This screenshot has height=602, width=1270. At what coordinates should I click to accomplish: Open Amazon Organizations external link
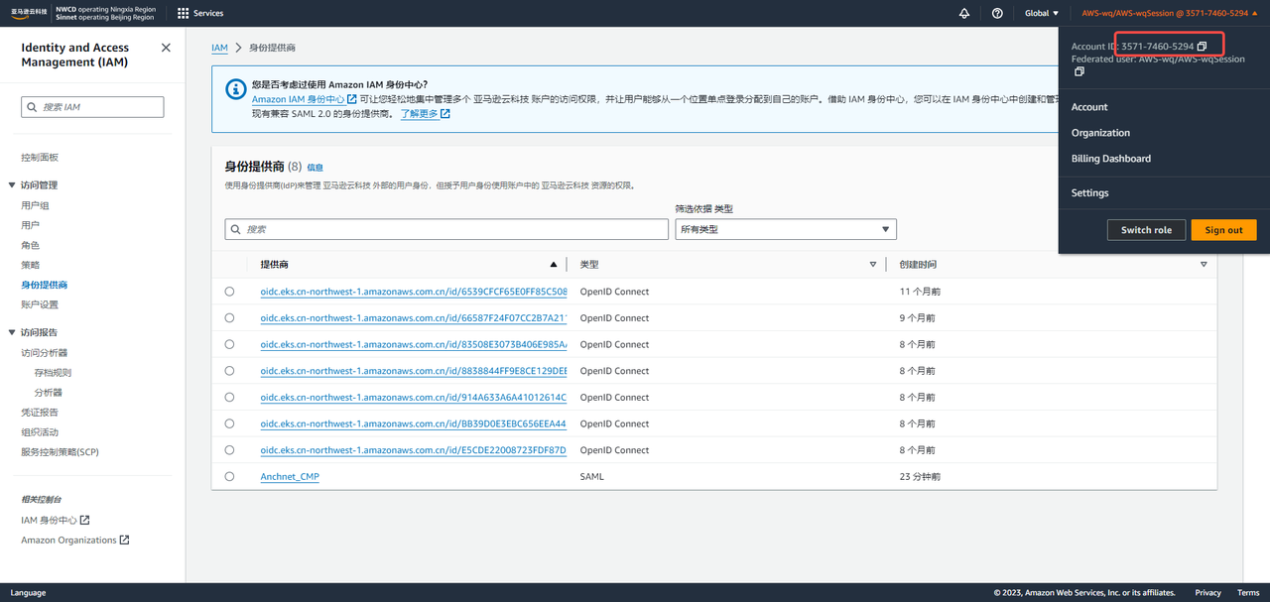[75, 540]
